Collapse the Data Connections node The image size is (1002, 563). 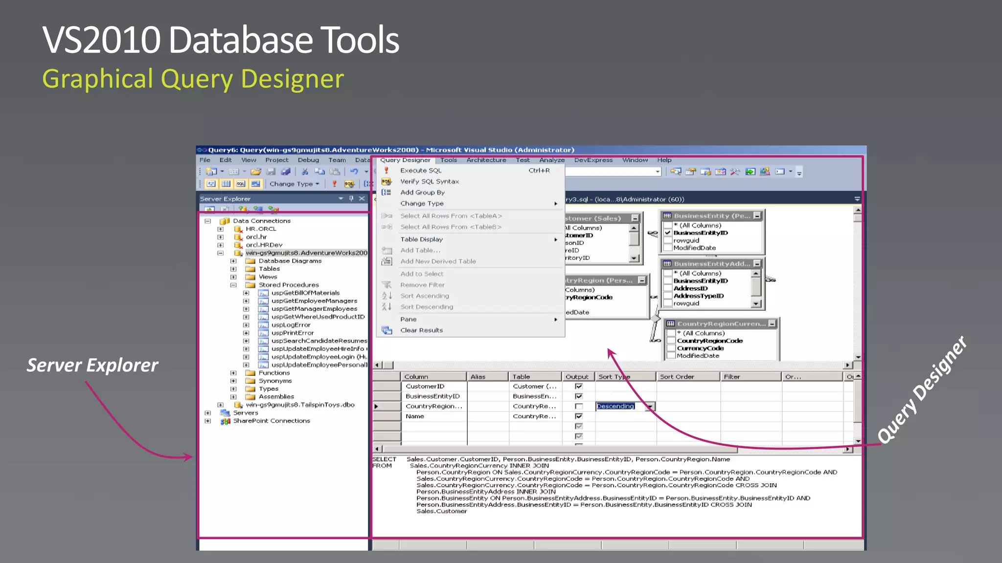point(207,221)
